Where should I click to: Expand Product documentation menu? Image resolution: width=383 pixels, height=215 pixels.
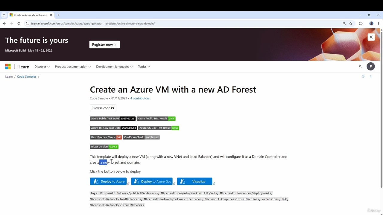[x=73, y=67]
